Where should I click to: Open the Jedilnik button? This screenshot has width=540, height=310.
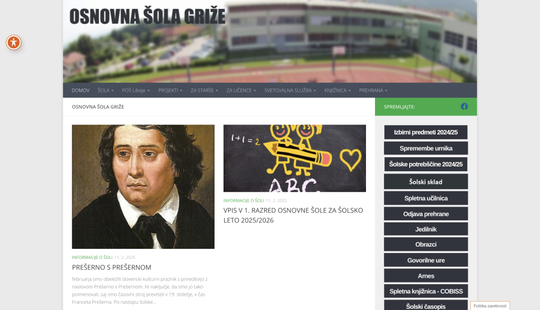[426, 229]
